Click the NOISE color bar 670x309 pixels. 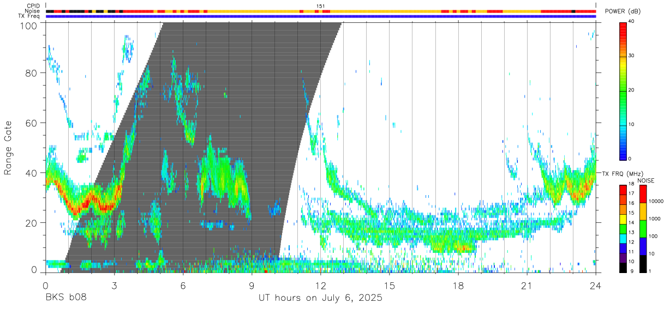[643, 228]
